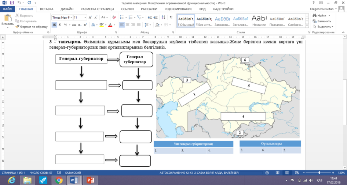Viewport: 347px width, 185px height.
Task: Toggle Bold (Ж) formatting
Action: click(54, 25)
